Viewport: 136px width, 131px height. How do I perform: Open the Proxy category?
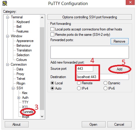point(20,74)
